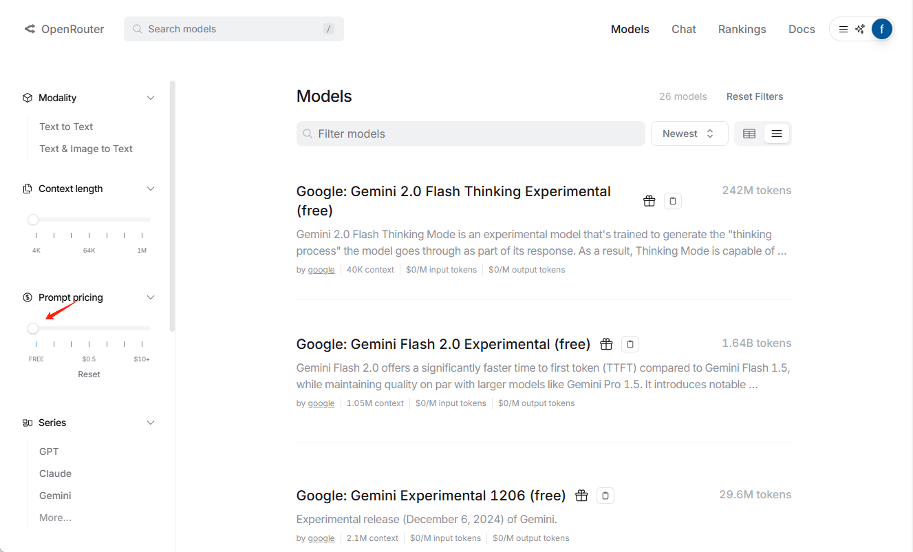Click the Context length document icon
Image resolution: width=913 pixels, height=552 pixels.
tap(28, 189)
